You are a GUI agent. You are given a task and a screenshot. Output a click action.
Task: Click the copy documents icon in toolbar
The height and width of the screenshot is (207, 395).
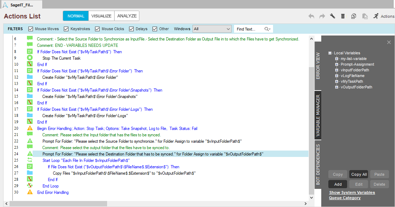[x=354, y=16]
